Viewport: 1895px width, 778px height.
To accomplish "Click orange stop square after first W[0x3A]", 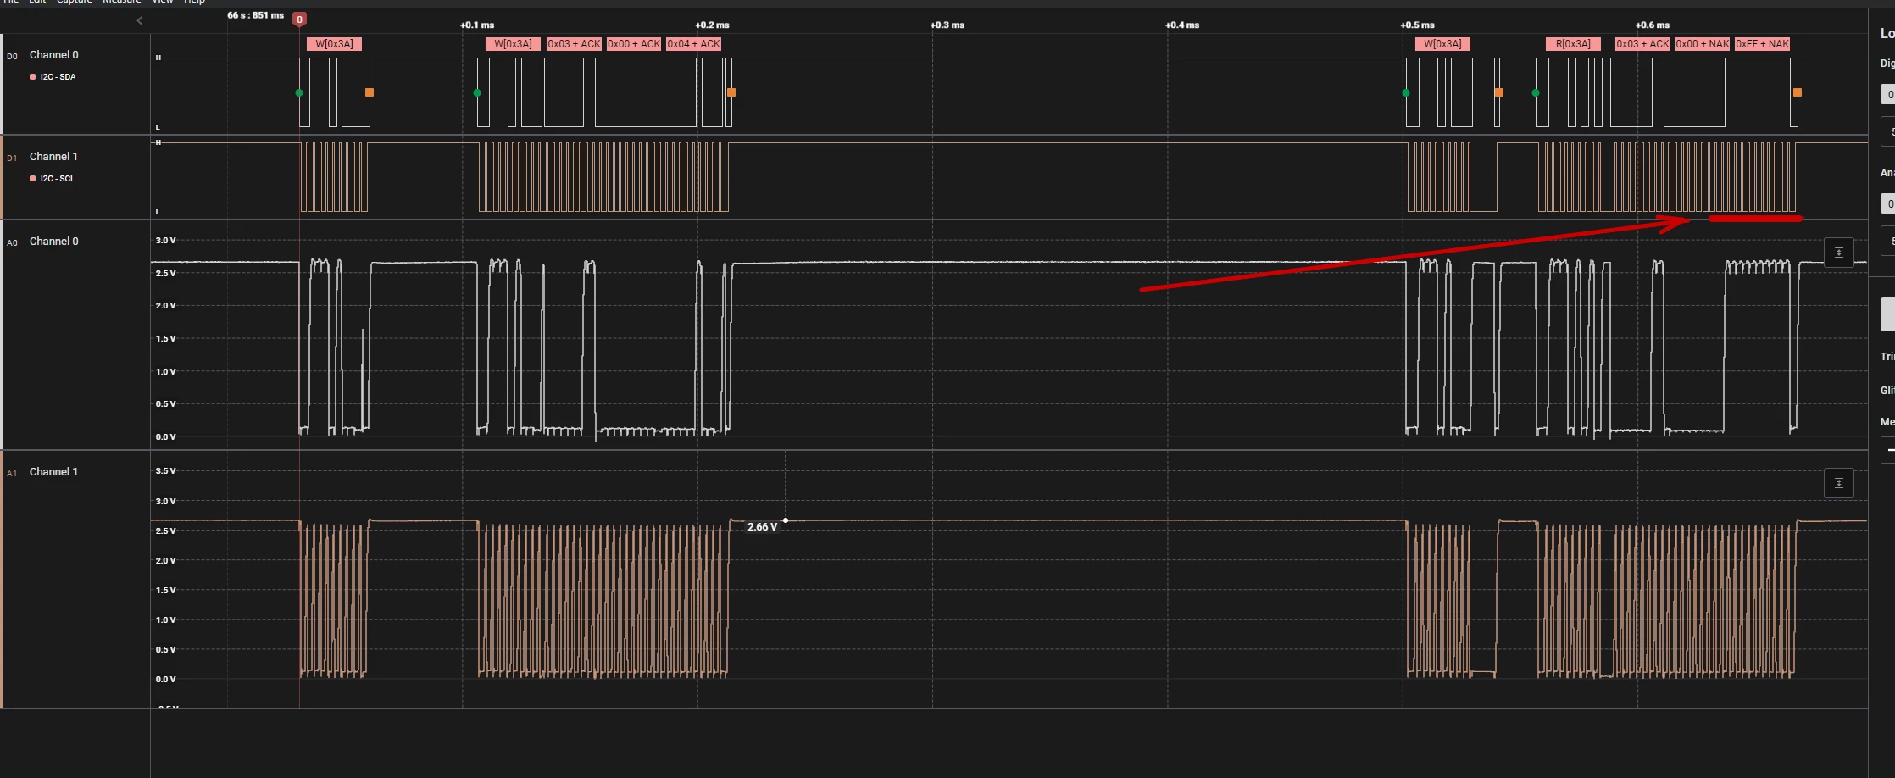I will coord(370,92).
